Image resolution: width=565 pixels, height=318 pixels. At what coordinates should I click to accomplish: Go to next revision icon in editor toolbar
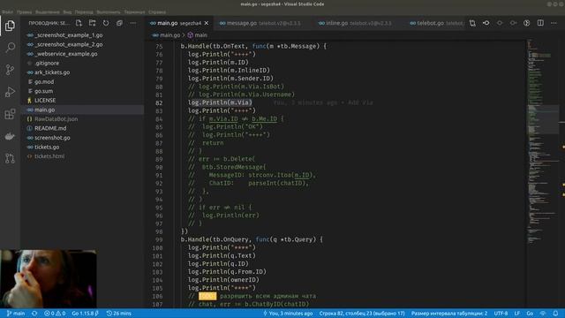coord(513,23)
